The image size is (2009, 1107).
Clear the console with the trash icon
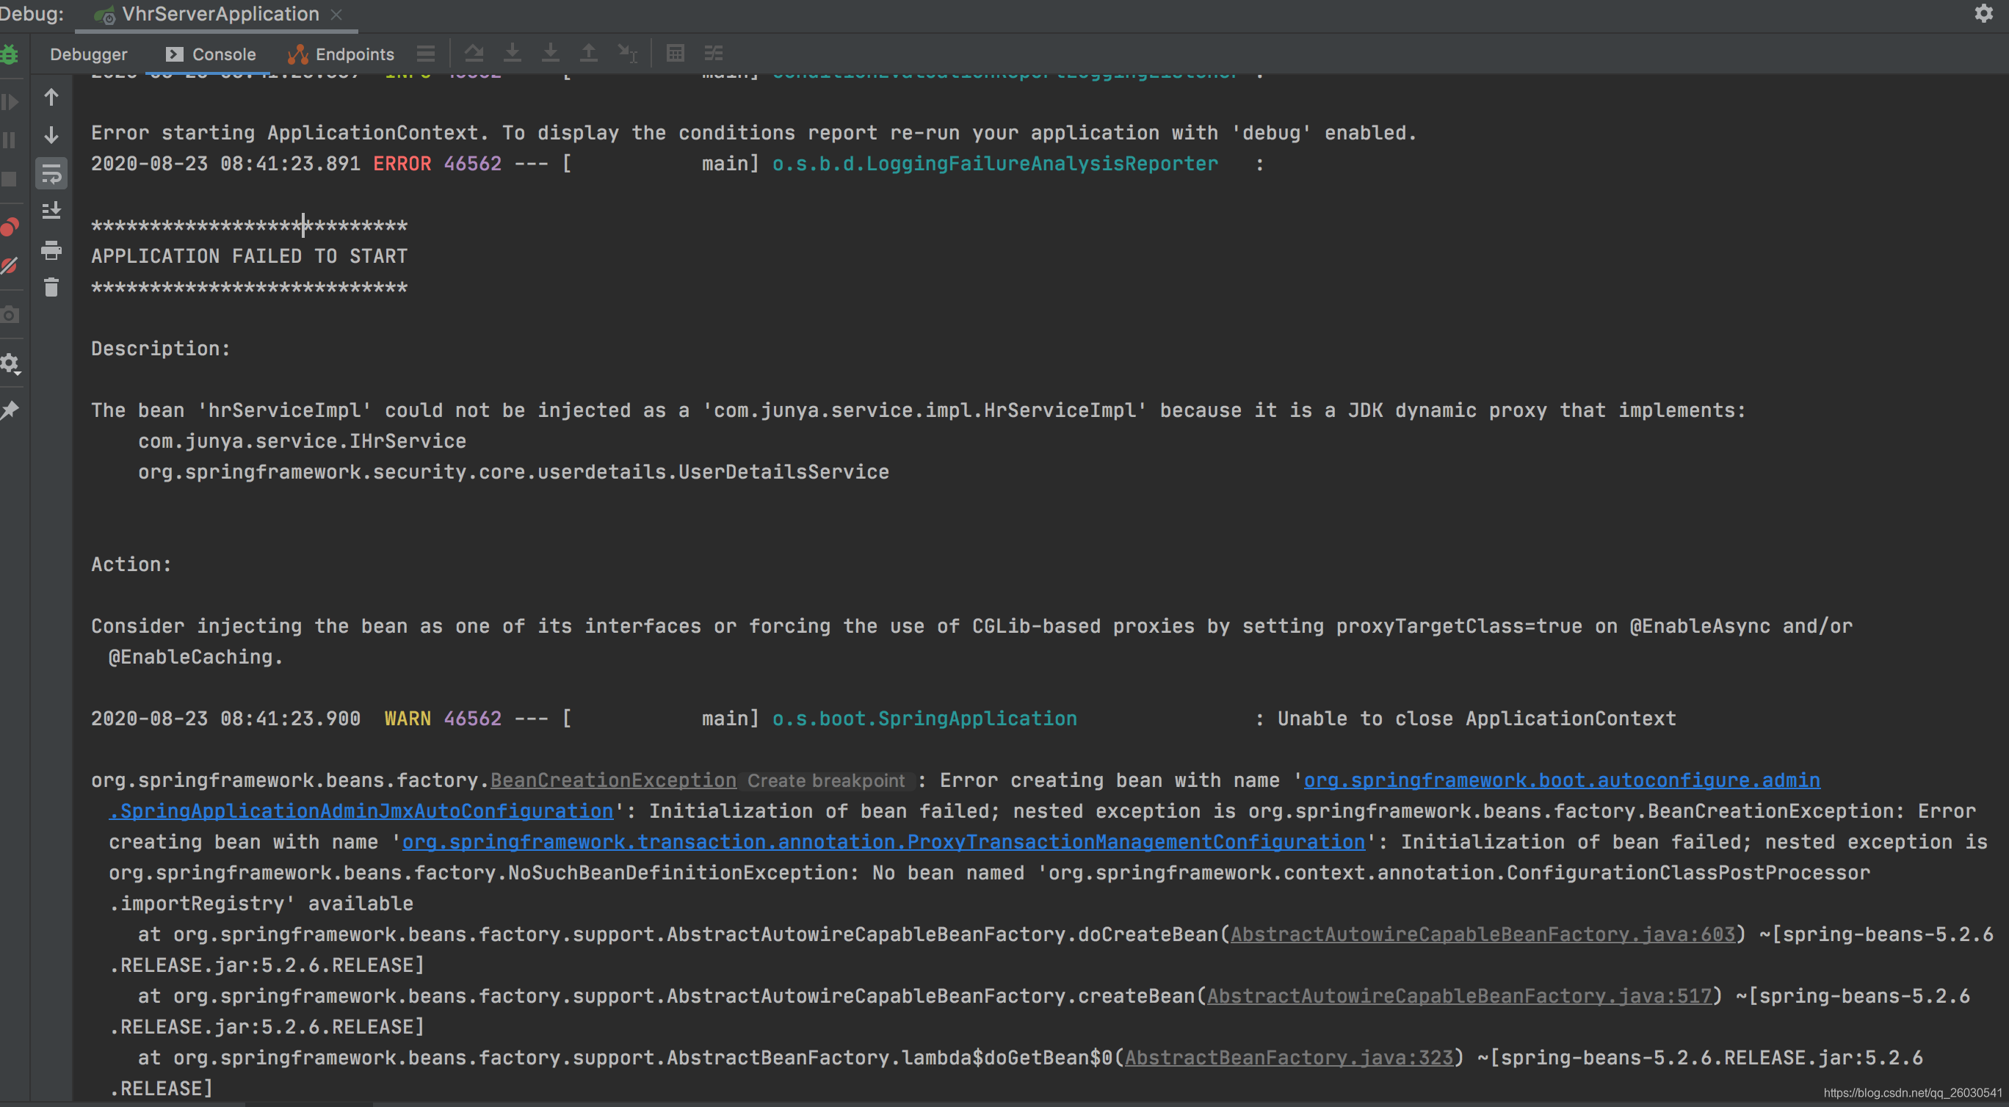pyautogui.click(x=51, y=287)
